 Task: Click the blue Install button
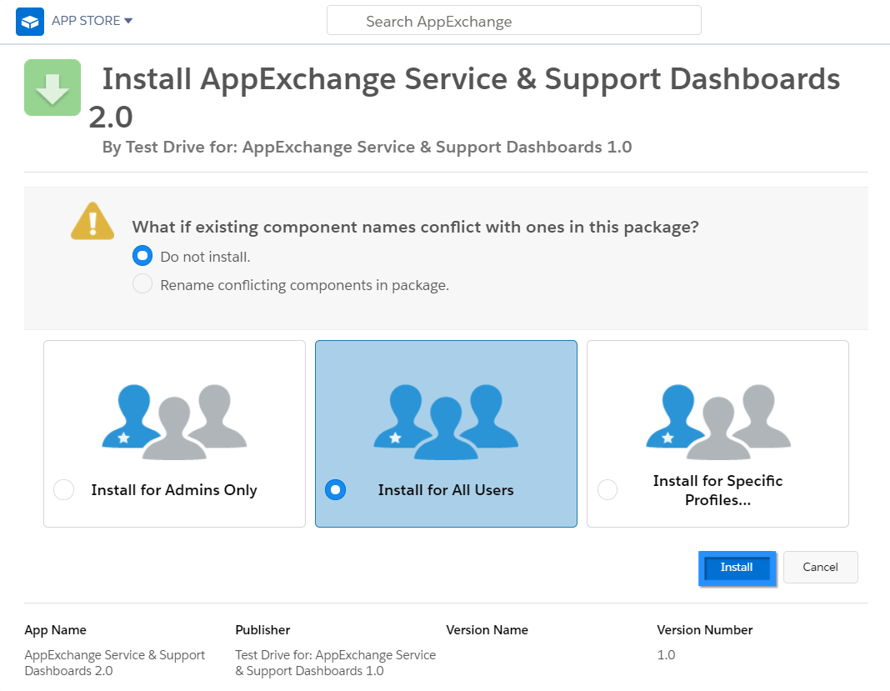(x=737, y=568)
